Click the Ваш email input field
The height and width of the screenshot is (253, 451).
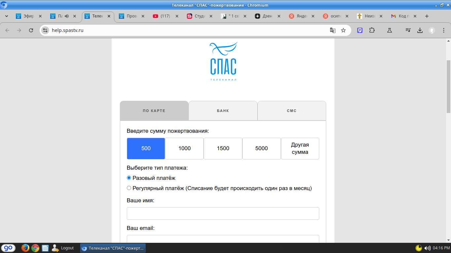(223, 239)
